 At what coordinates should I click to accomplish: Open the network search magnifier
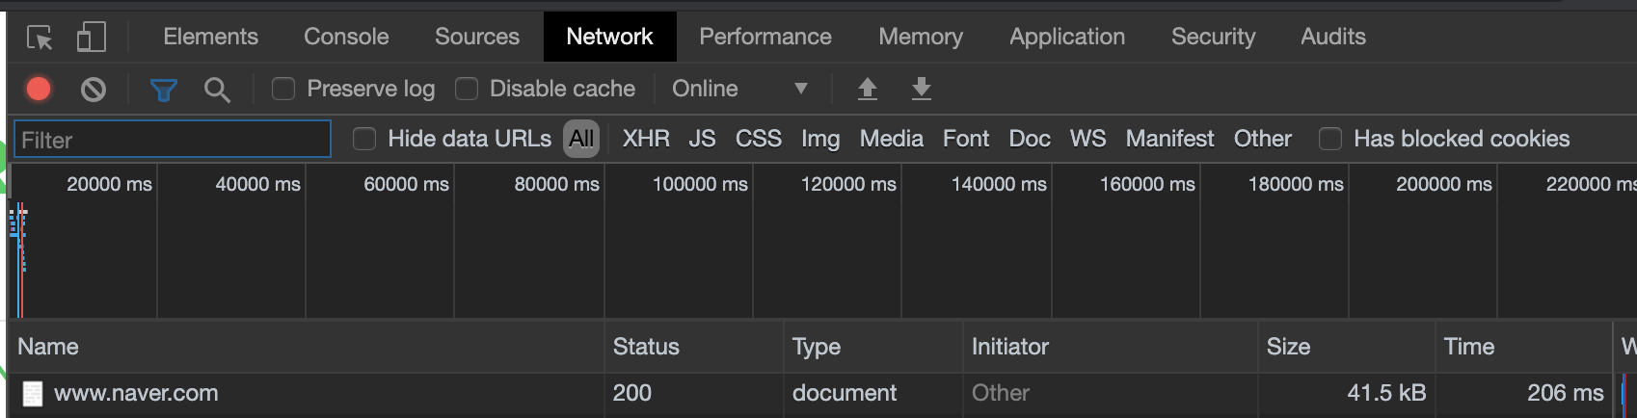217,91
